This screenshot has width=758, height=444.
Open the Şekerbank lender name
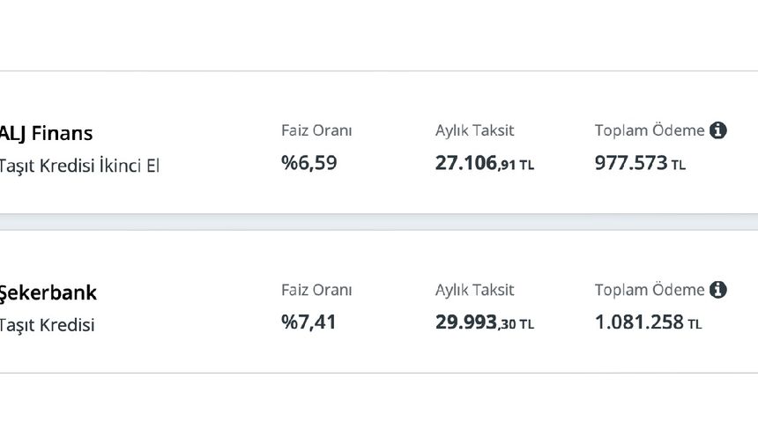click(48, 293)
